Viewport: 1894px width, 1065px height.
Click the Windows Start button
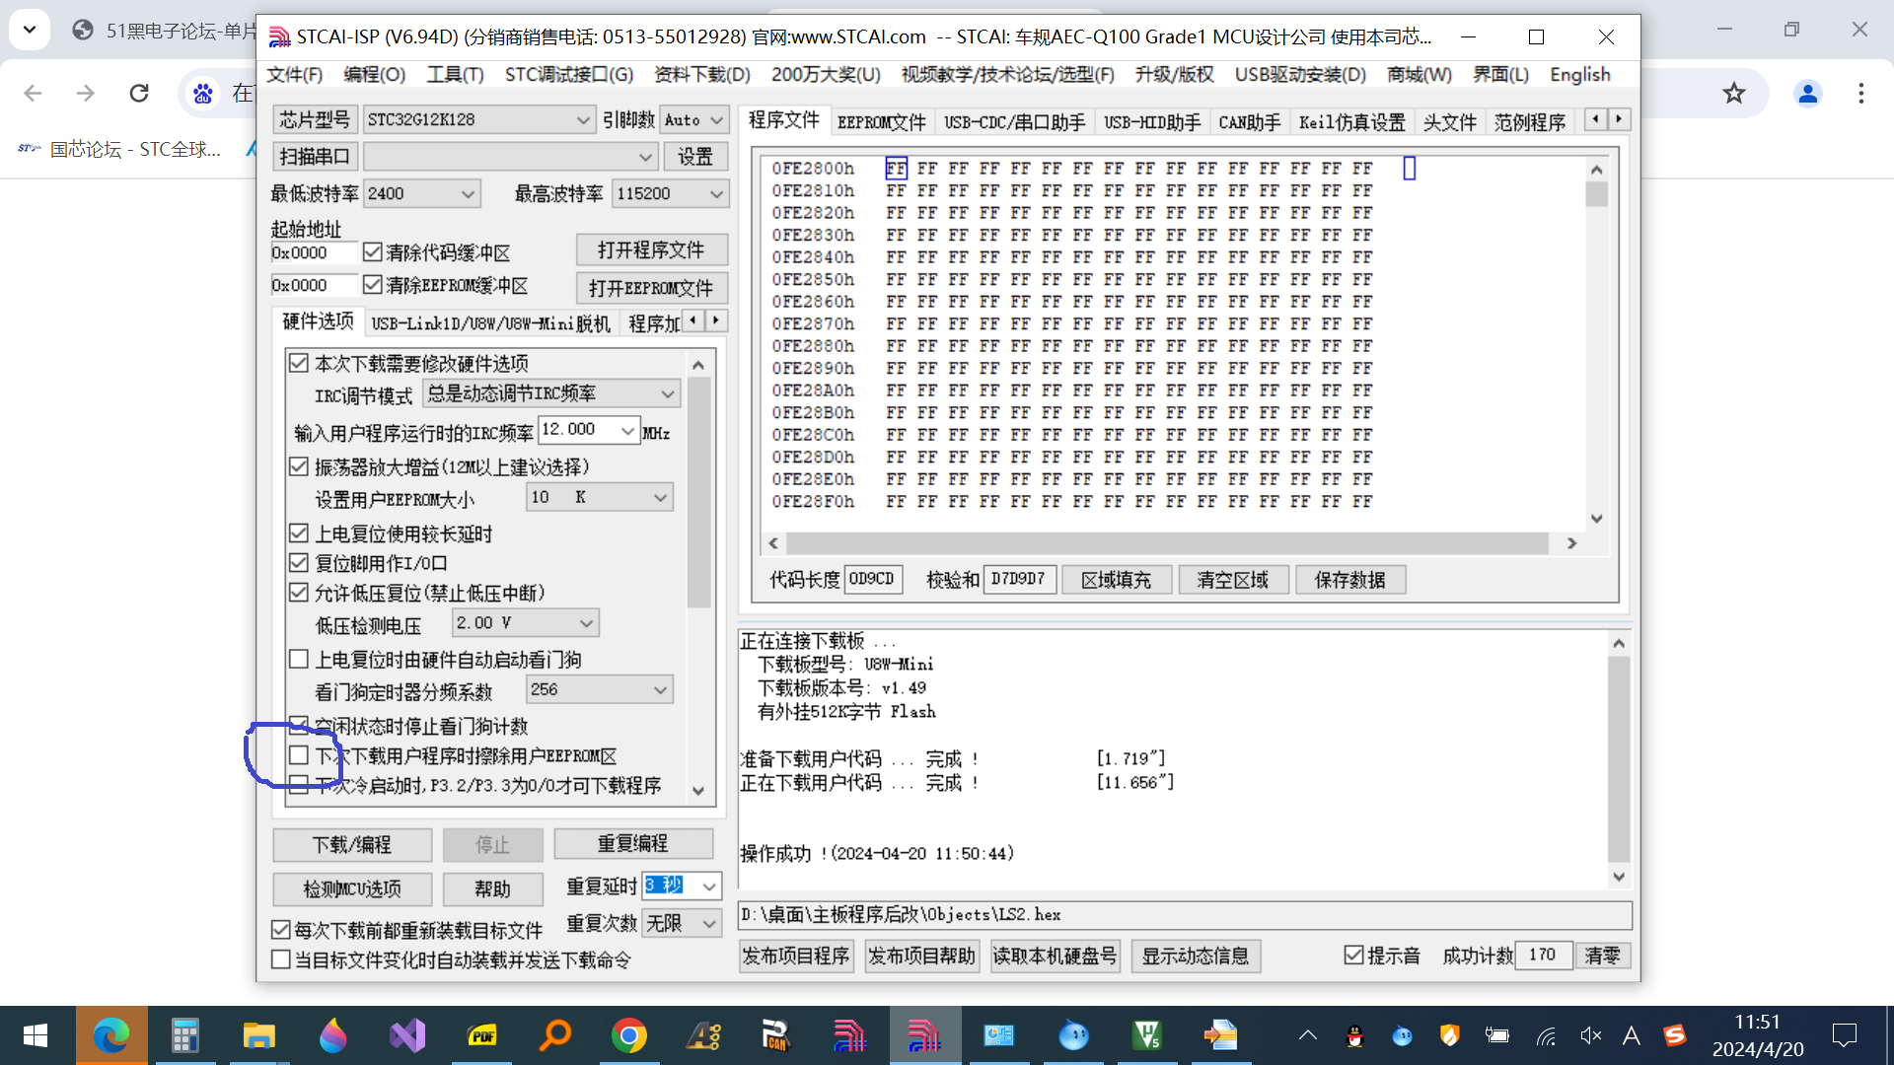click(x=36, y=1035)
